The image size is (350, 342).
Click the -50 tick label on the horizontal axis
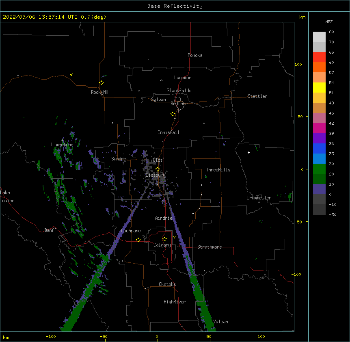click(x=104, y=336)
